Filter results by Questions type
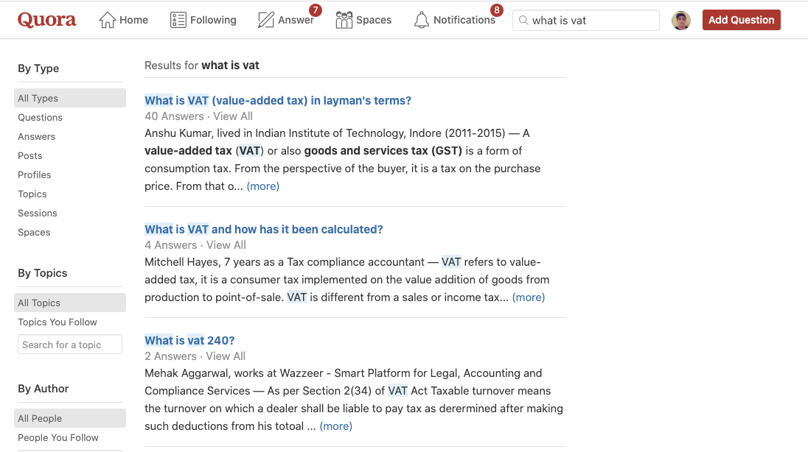 pos(41,117)
